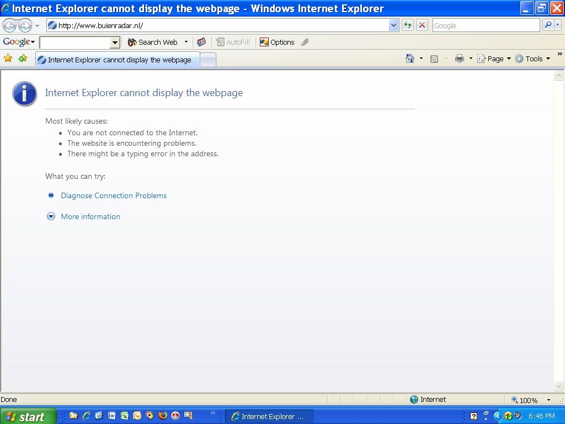Click the 6:46 PM clock
The height and width of the screenshot is (424, 565).
coord(542,416)
